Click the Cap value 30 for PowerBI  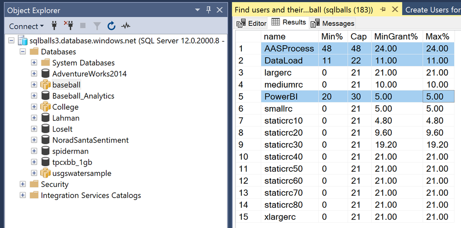point(359,96)
